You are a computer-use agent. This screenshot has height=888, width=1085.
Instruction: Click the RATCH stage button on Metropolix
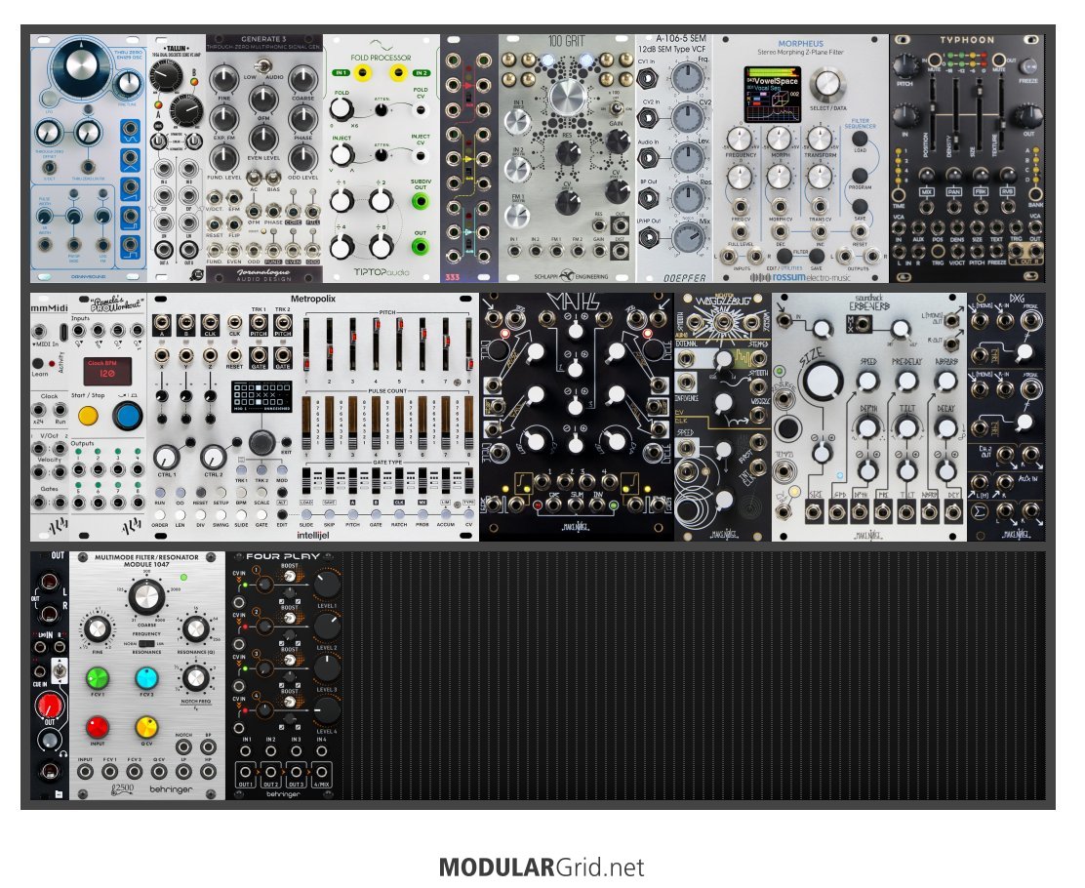click(x=399, y=514)
